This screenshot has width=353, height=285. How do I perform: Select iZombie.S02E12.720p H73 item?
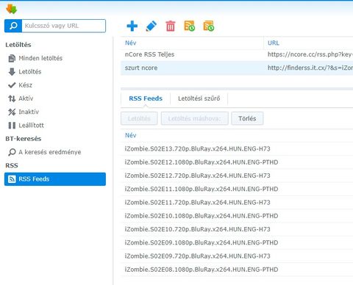pos(237,176)
